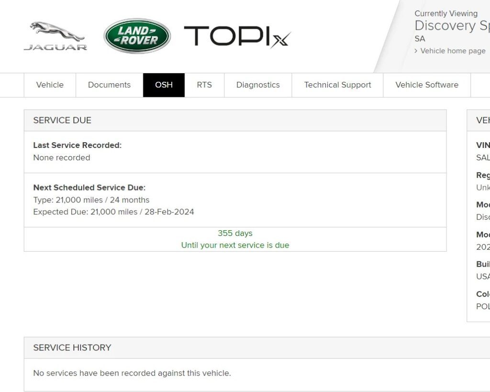
Task: Go to the Diagnostics tab
Action: click(x=258, y=85)
